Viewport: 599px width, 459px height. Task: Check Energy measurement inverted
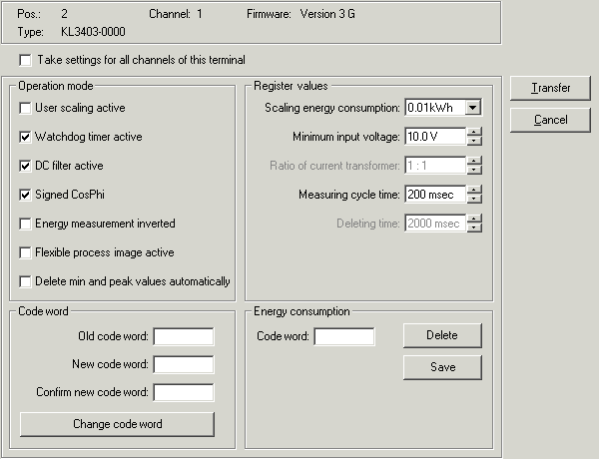click(25, 224)
